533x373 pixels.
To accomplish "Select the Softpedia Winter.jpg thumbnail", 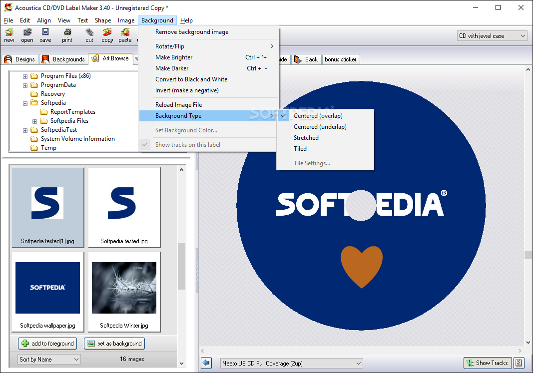I will 124,292.
